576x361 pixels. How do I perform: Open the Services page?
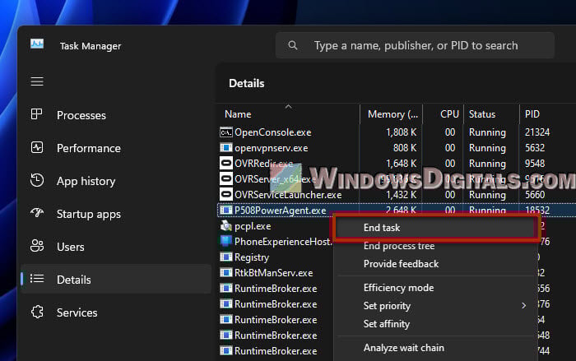pos(116,312)
